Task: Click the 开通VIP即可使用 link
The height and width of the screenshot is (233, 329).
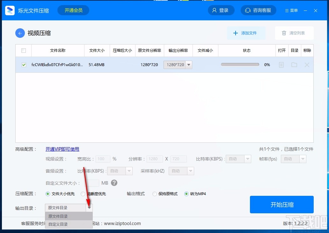Action: point(62,149)
